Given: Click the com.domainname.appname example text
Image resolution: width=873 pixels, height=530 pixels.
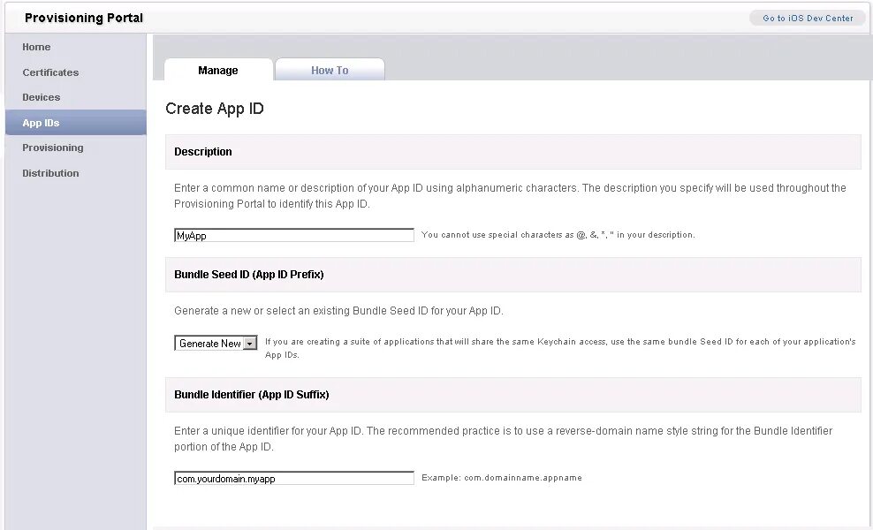Looking at the screenshot, I should (x=502, y=478).
